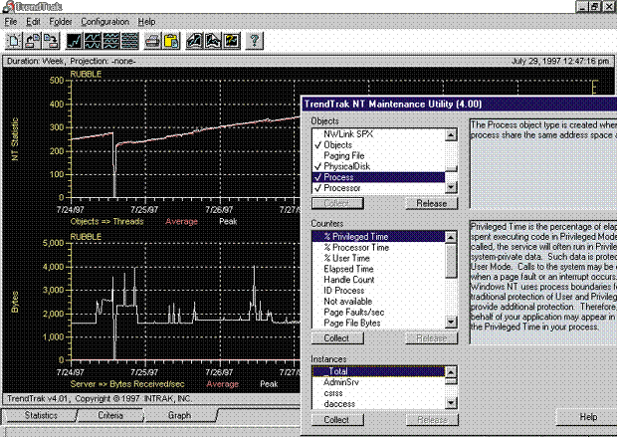617x437 pixels.
Task: Click the greyed Collect button under Objects
Action: (337, 203)
